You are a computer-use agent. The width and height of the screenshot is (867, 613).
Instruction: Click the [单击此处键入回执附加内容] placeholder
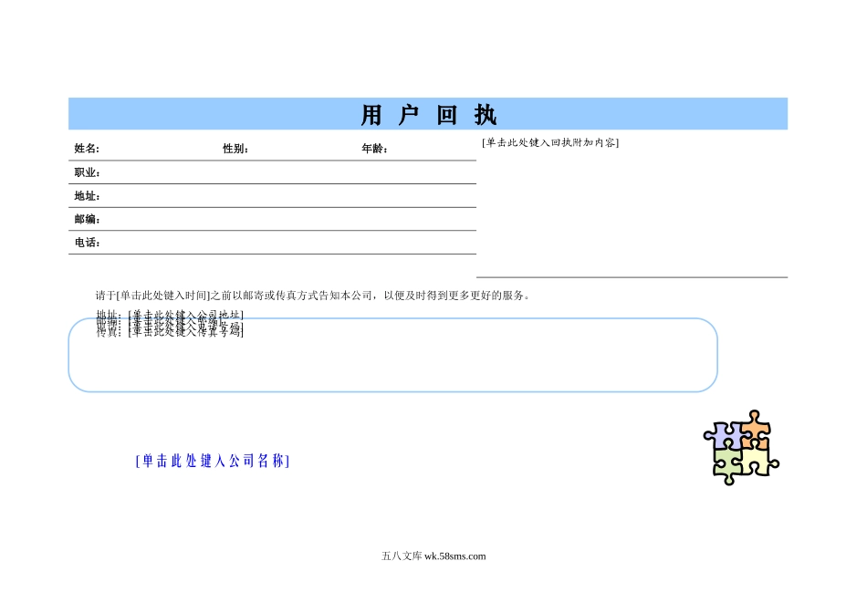[x=550, y=142]
